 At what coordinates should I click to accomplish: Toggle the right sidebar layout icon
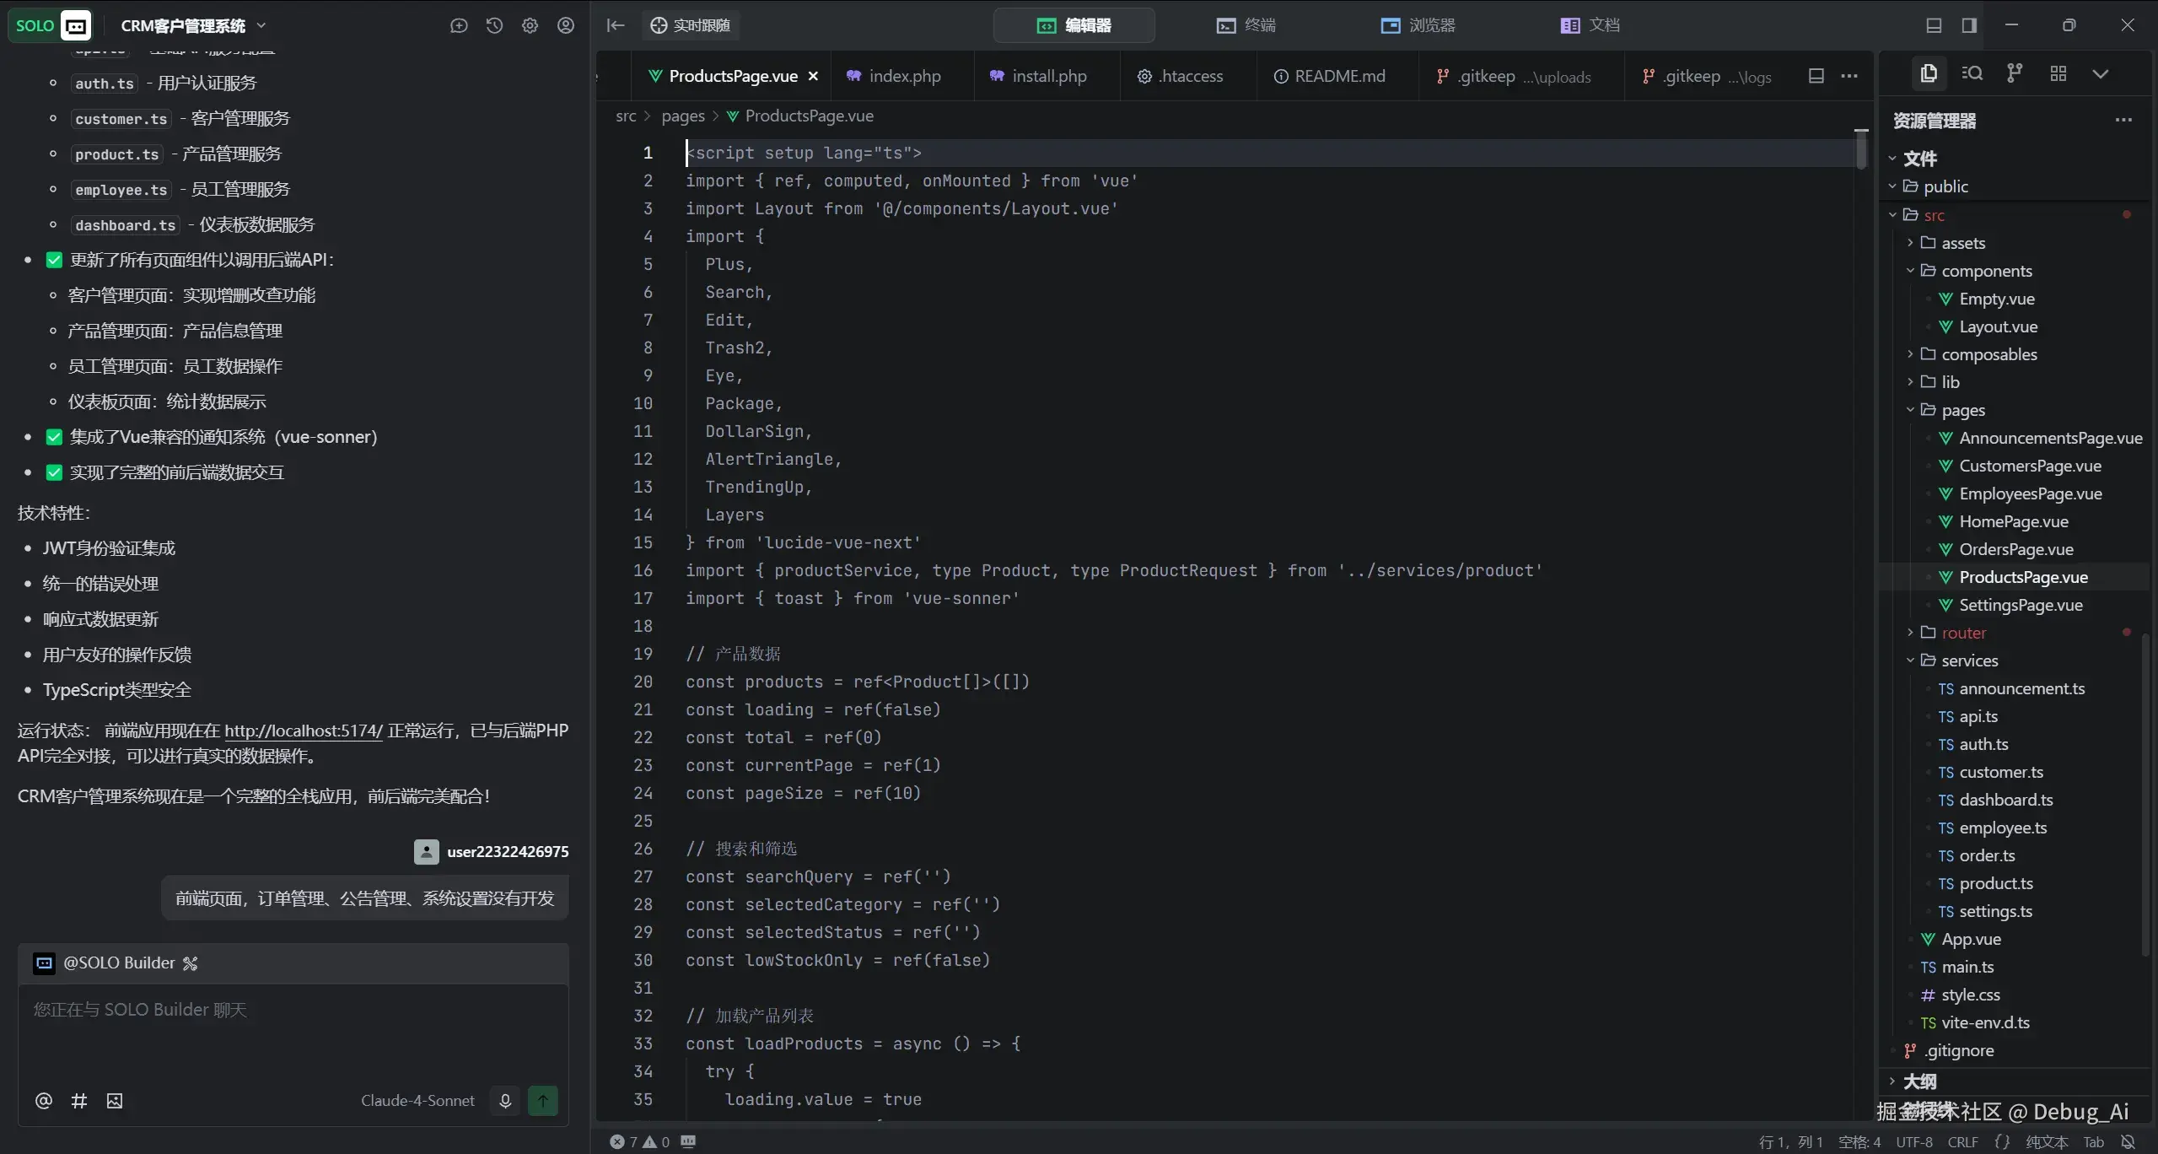tap(1969, 25)
